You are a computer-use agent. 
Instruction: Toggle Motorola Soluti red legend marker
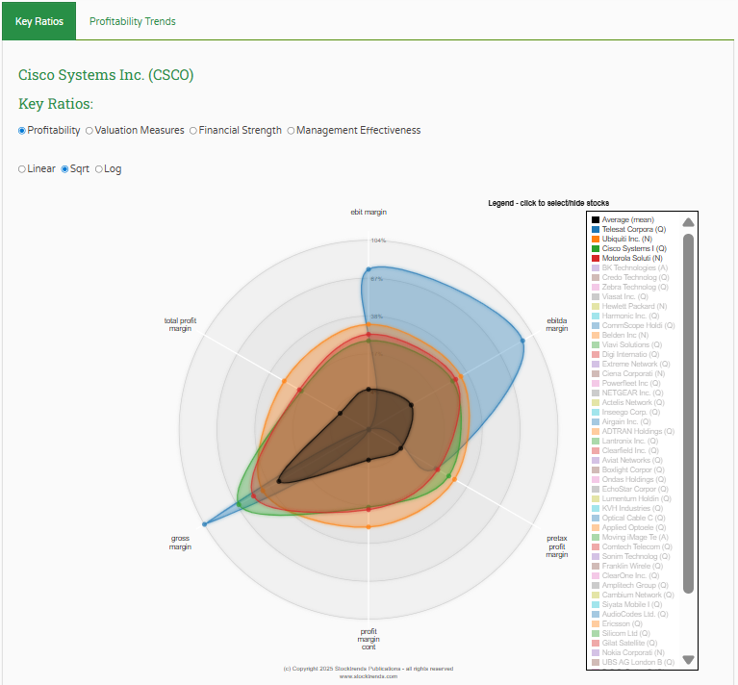(596, 258)
